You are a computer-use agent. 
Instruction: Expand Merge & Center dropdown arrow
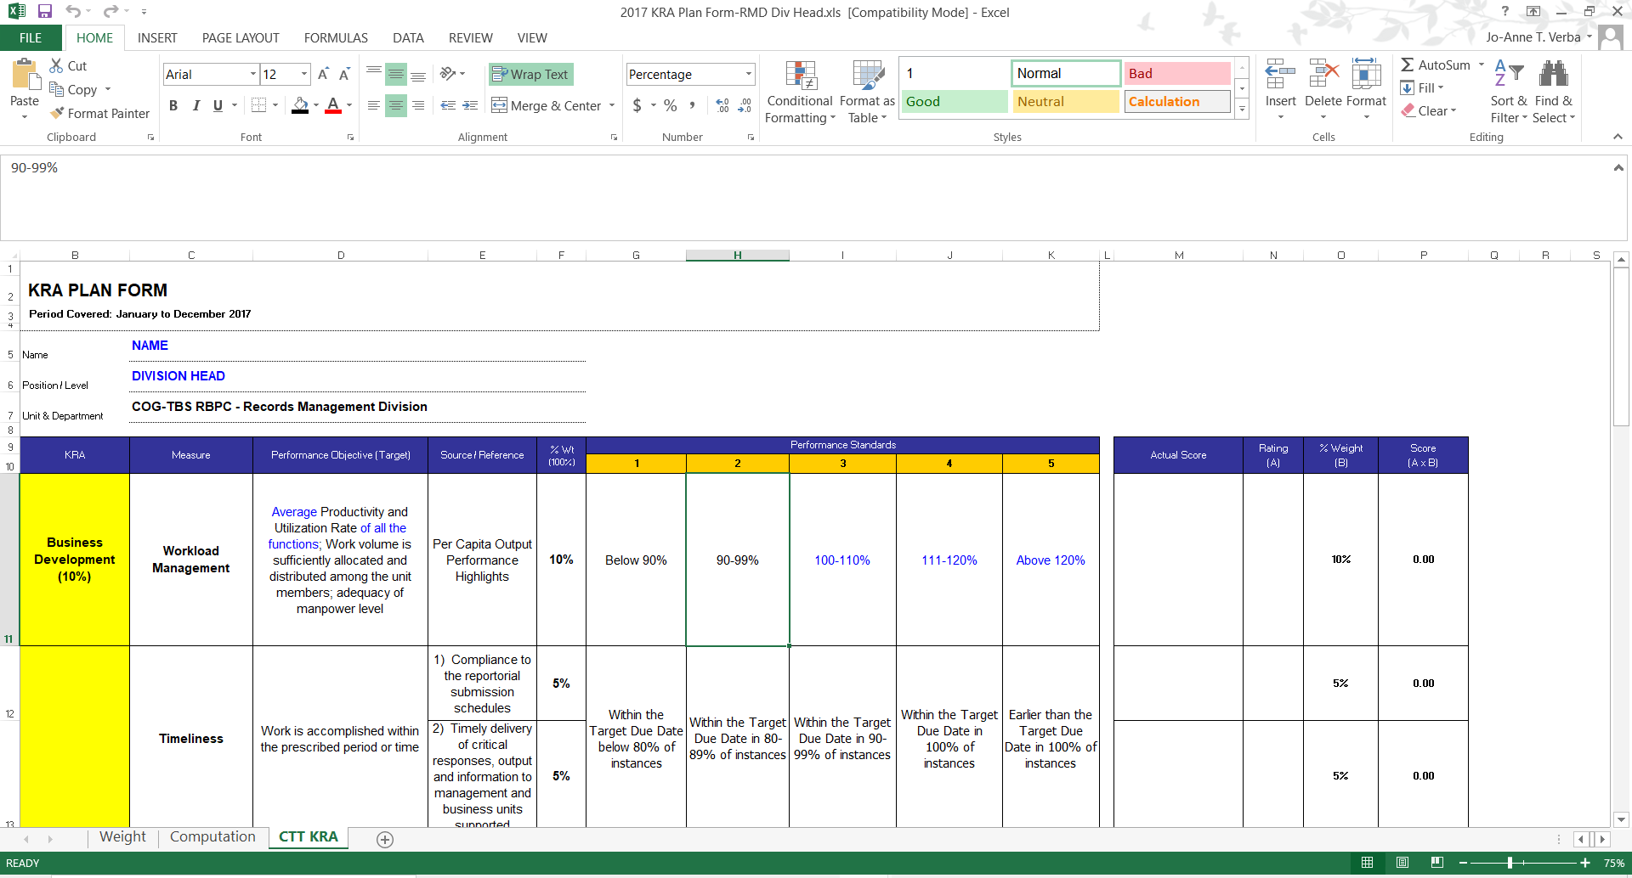click(x=612, y=105)
